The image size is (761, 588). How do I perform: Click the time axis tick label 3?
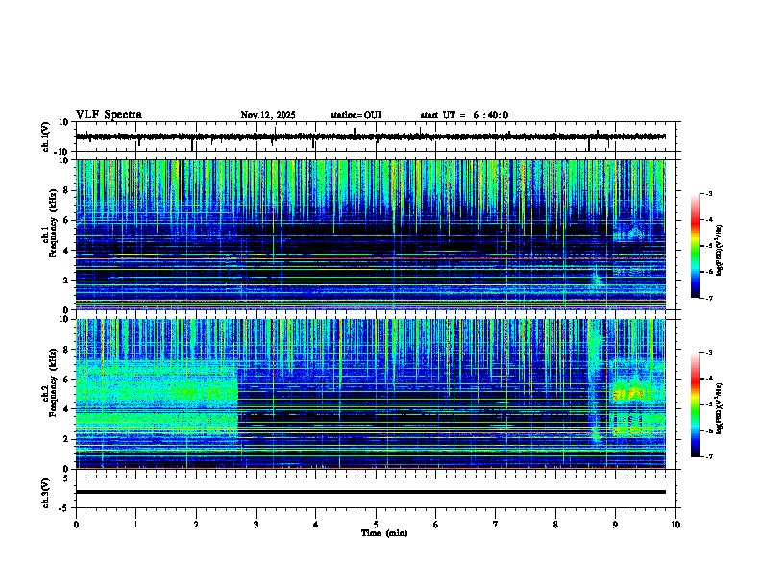[256, 525]
